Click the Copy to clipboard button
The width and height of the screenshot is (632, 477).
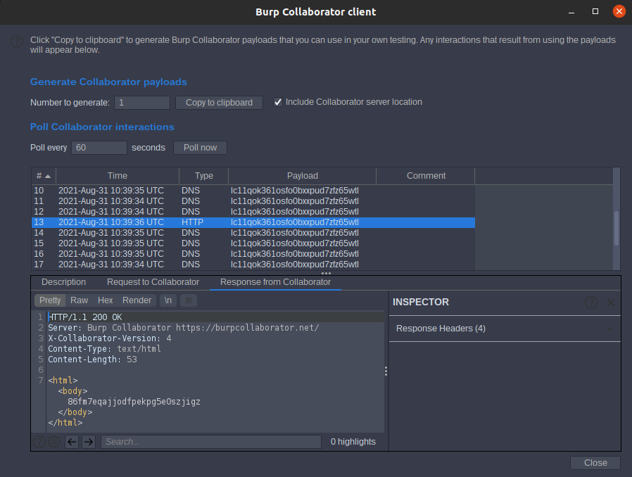pos(220,103)
